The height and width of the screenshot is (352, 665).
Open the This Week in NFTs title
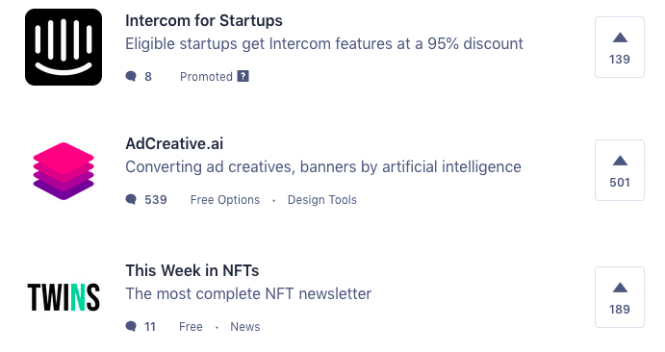[192, 270]
